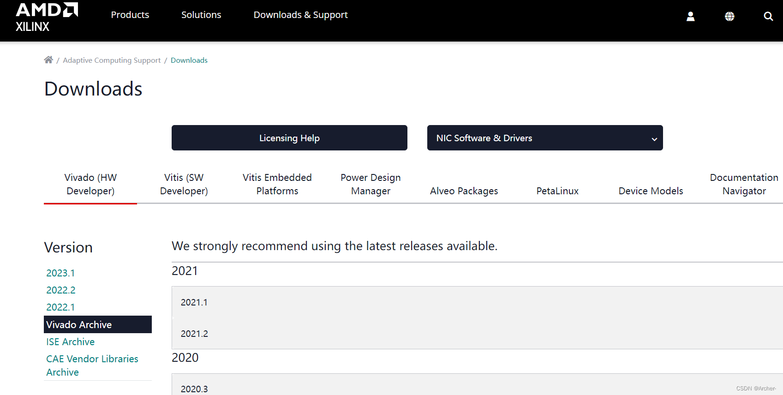Open the Products menu
Screen dimensions: 783x395
(x=130, y=15)
